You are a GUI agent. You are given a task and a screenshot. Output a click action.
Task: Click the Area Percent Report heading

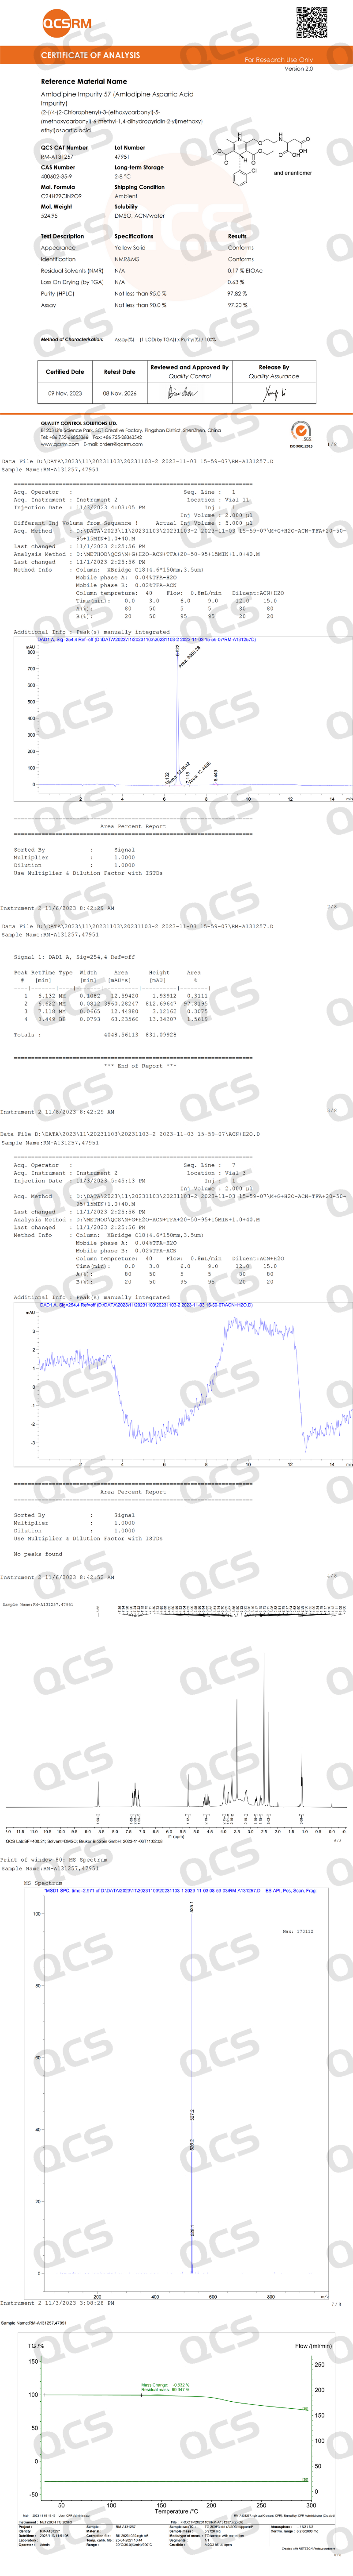point(133,827)
